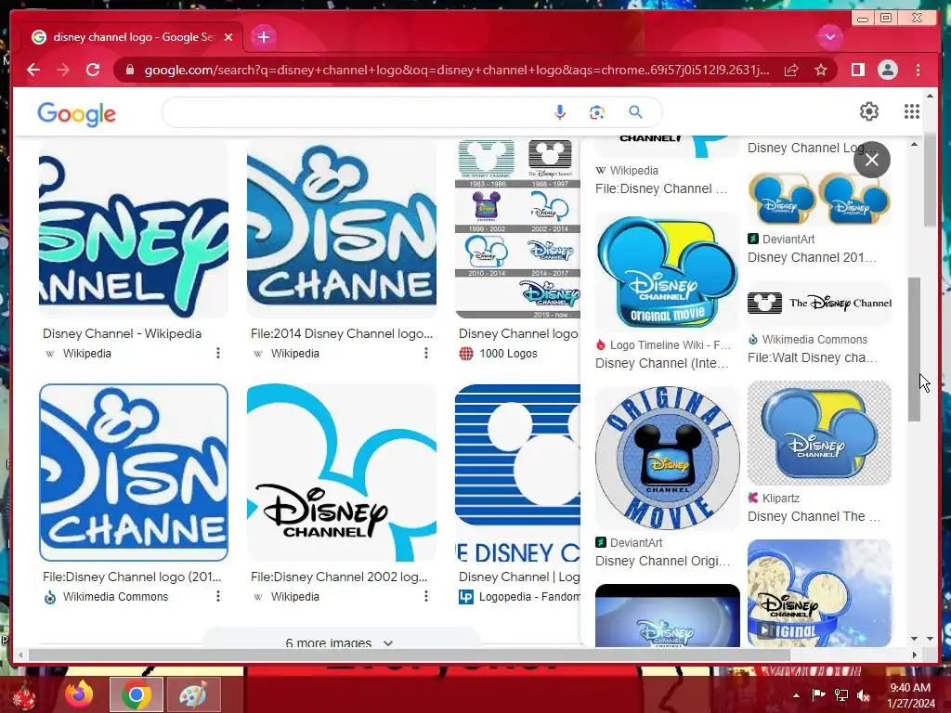This screenshot has height=713, width=951.
Task: Open Wikimedia Commons Disney Channel logo thumbnail
Action: tap(134, 473)
